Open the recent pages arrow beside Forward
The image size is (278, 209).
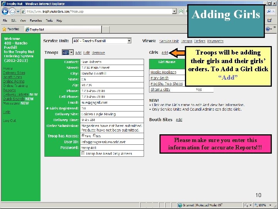[18, 12]
